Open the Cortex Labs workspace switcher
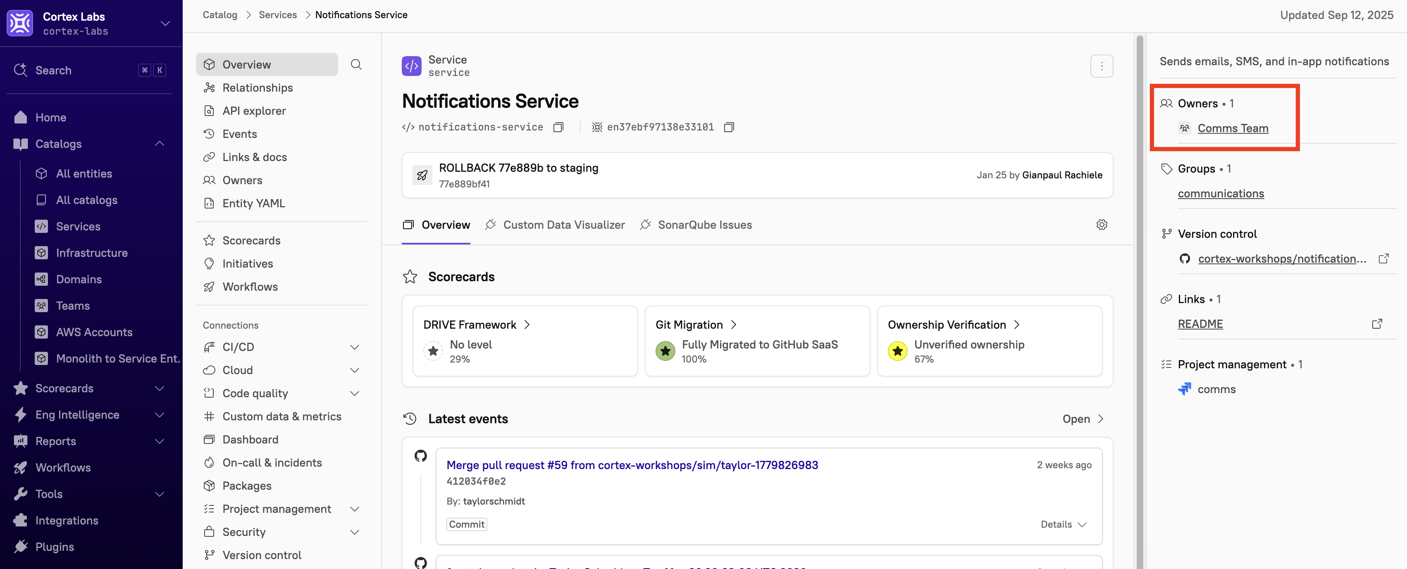 pos(165,24)
